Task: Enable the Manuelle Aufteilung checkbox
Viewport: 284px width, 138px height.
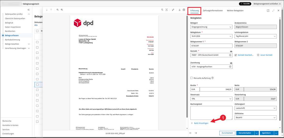Action: point(192,78)
